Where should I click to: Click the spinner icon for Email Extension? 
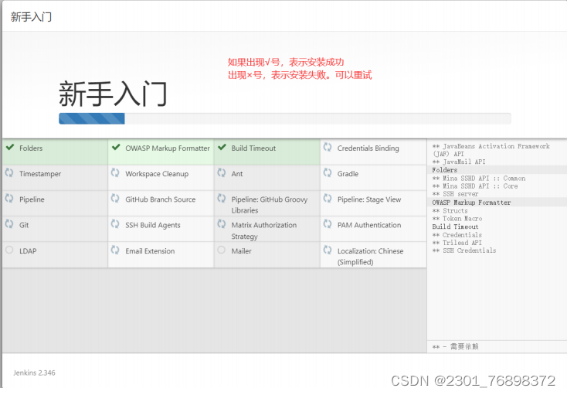115,250
